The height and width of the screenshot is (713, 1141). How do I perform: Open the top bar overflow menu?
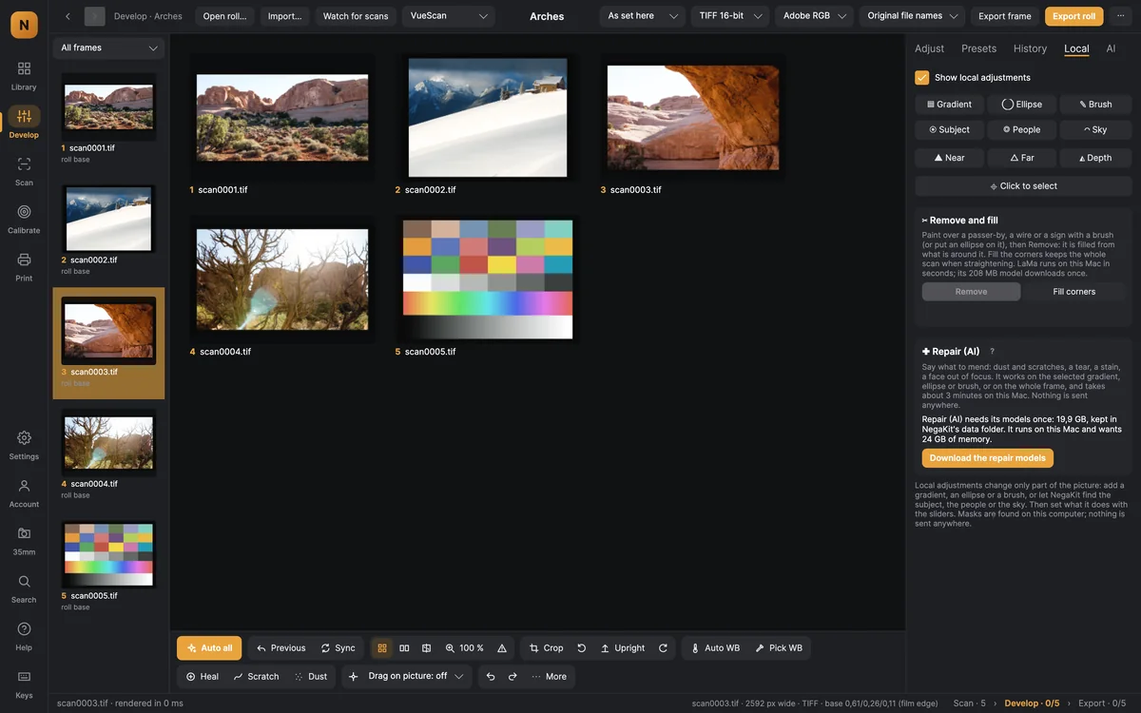[x=1120, y=16]
